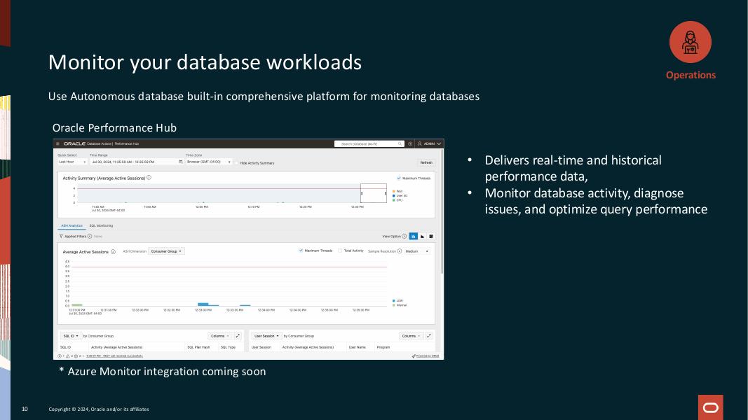Click the calendar icon in Time Range

pos(181,162)
